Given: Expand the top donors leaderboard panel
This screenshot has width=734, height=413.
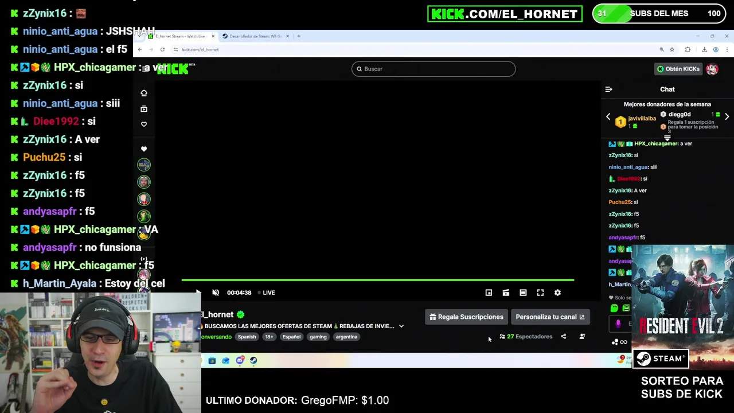Looking at the screenshot, I should pos(667,138).
